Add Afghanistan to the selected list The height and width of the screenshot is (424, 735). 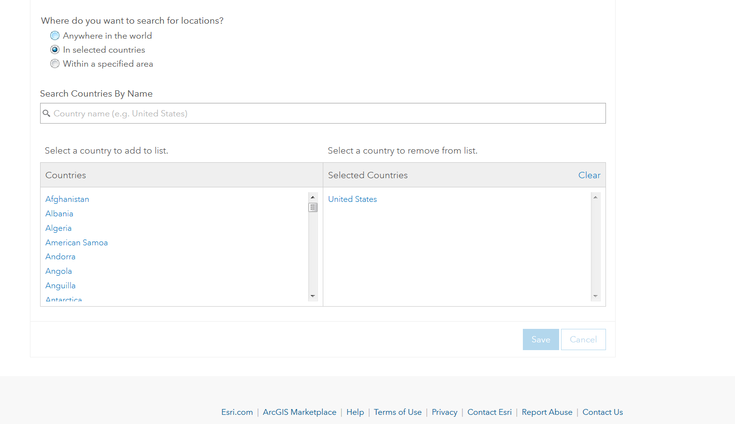coord(67,199)
